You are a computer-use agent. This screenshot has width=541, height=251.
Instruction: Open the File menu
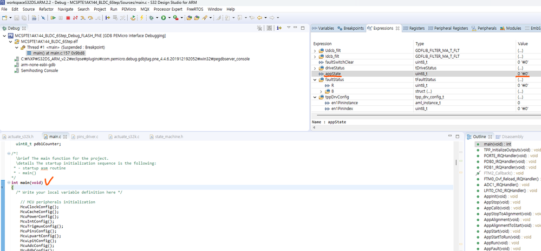[x=4, y=9]
